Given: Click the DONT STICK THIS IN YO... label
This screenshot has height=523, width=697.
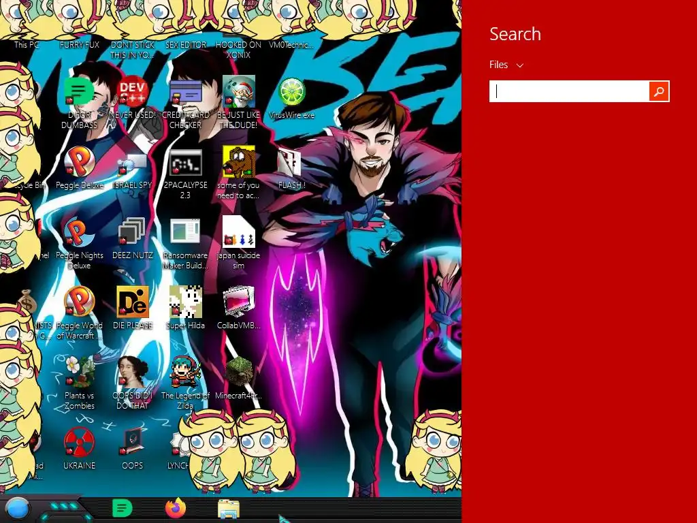Looking at the screenshot, I should [132, 50].
